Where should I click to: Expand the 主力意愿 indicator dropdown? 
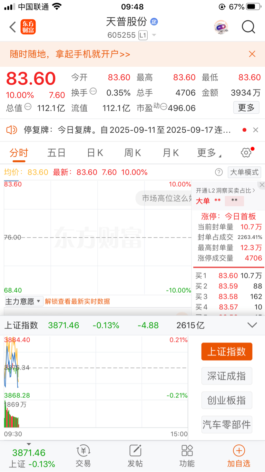click(x=23, y=301)
